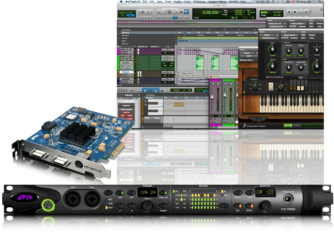The width and height of the screenshot is (334, 232).
Task: Click BYPASS in the Multi-Chorus plug-in
Action: [311, 35]
